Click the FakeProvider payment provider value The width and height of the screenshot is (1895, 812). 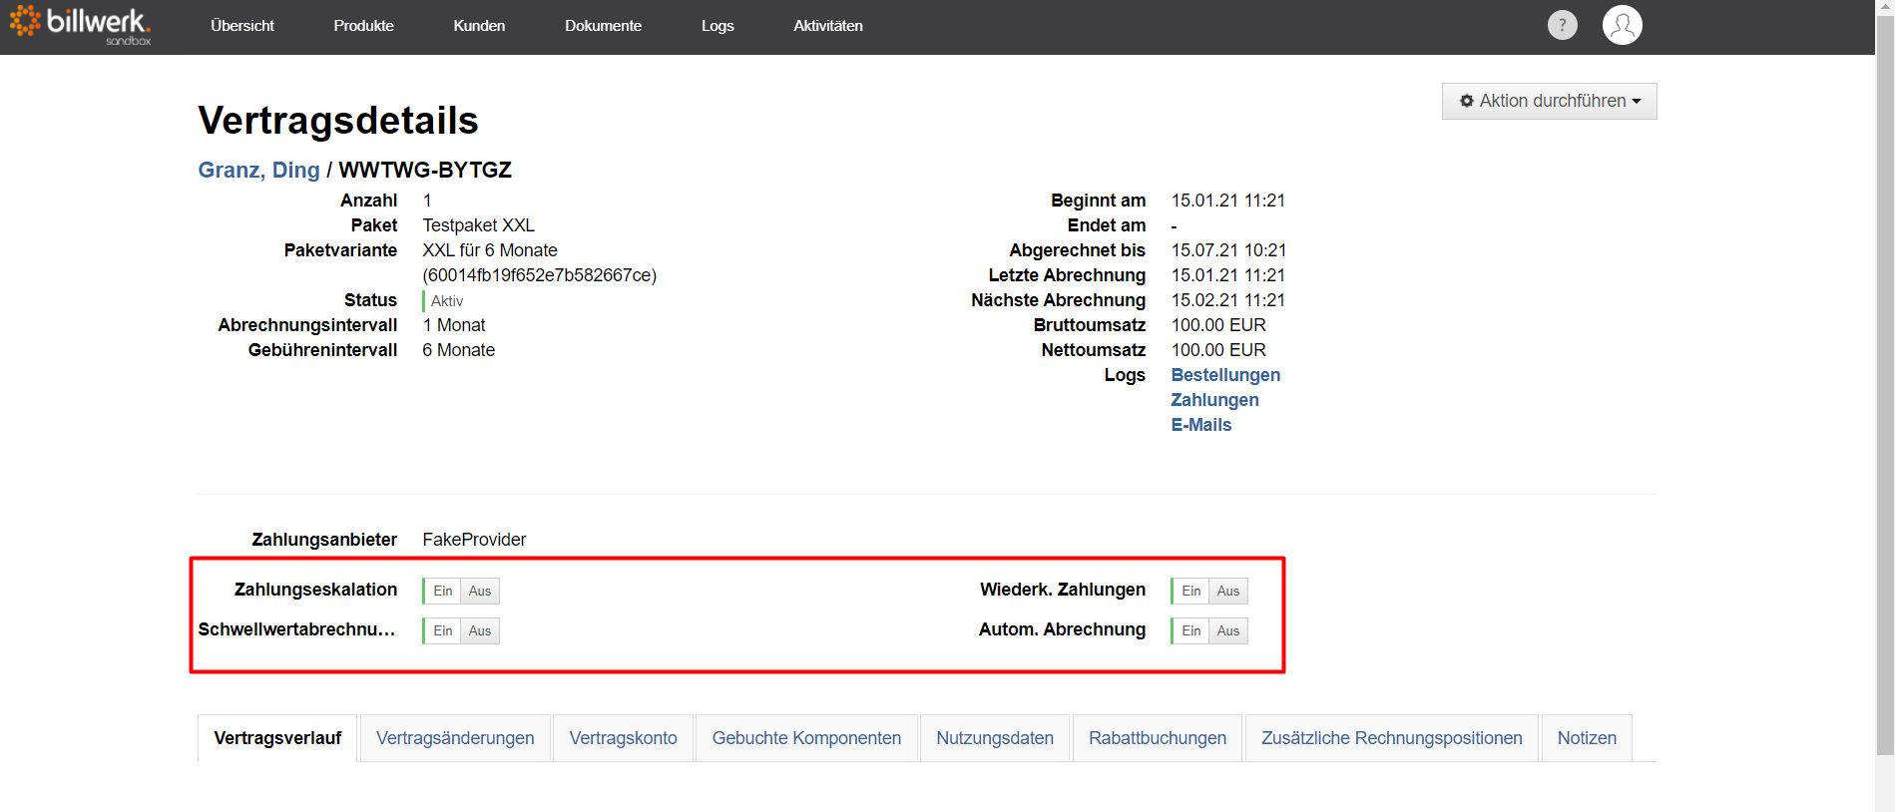tap(474, 540)
